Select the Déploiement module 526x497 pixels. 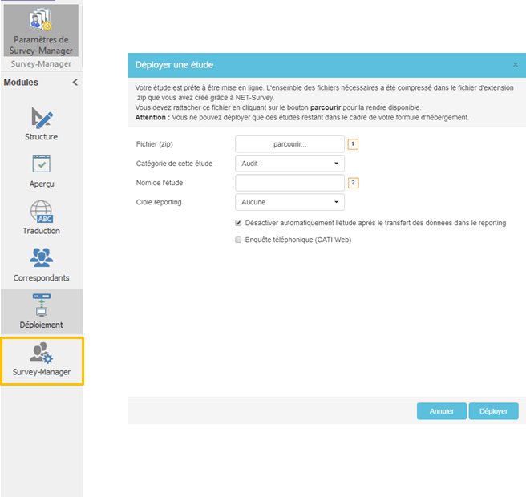click(41, 311)
